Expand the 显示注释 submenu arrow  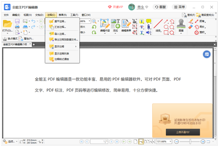click(x=76, y=47)
